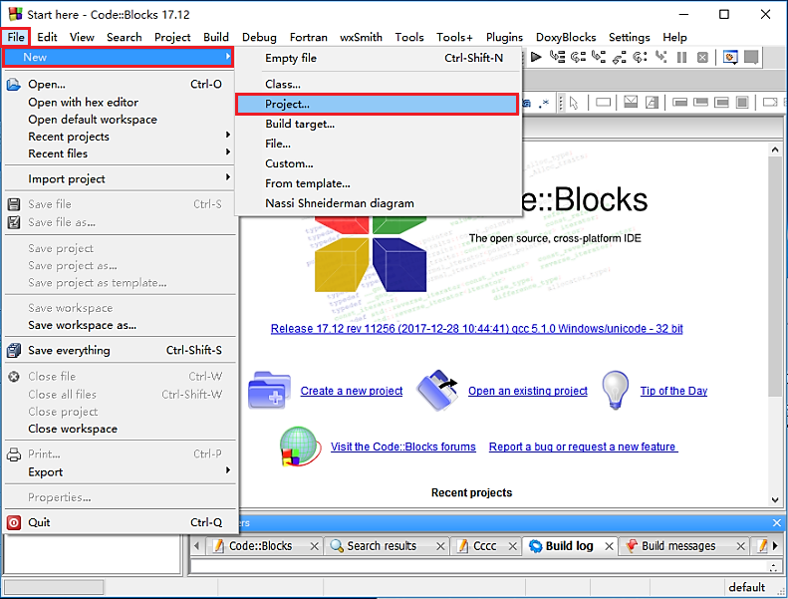The width and height of the screenshot is (788, 599).
Task: Open the Debugging windows icon dropdown
Action: [x=730, y=57]
